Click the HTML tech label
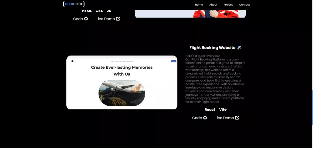The image size is (313, 148). click(87, 11)
